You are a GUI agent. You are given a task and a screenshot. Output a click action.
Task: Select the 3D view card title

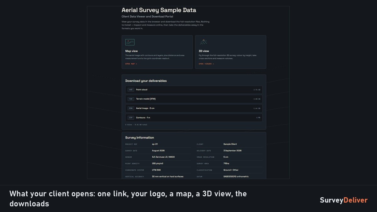point(204,51)
